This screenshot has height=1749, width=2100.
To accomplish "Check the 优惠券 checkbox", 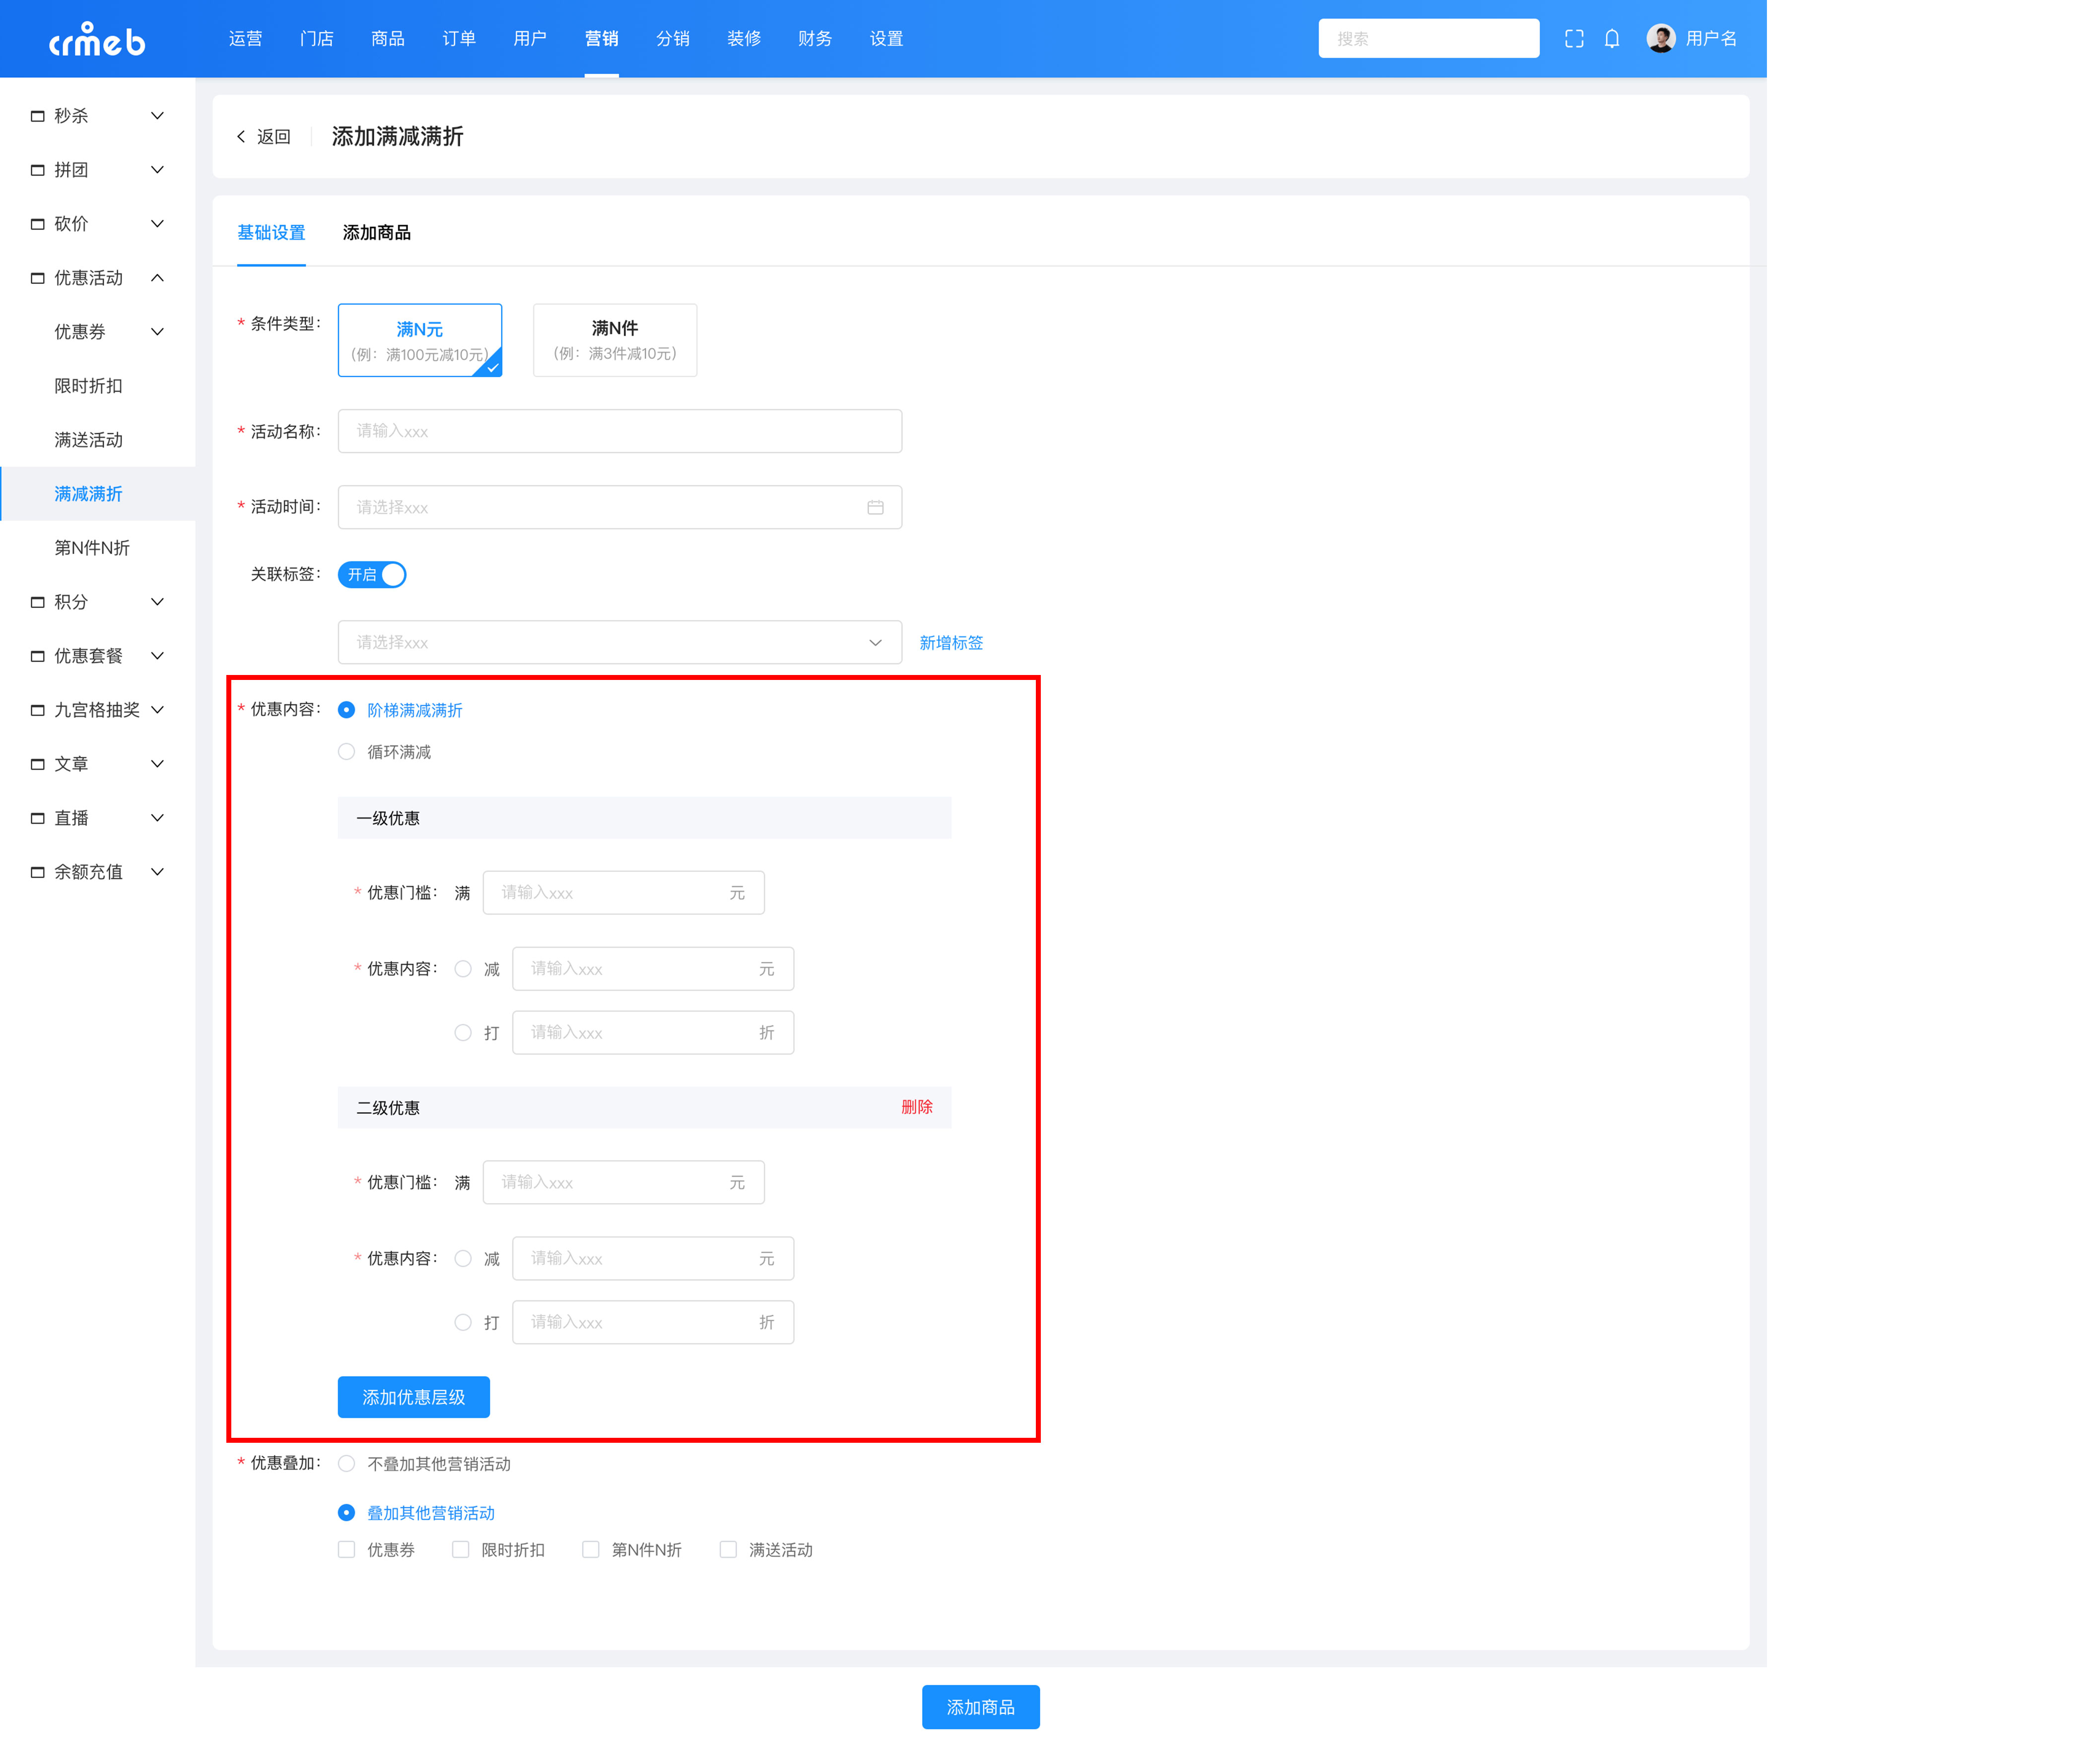I will click(x=346, y=1550).
